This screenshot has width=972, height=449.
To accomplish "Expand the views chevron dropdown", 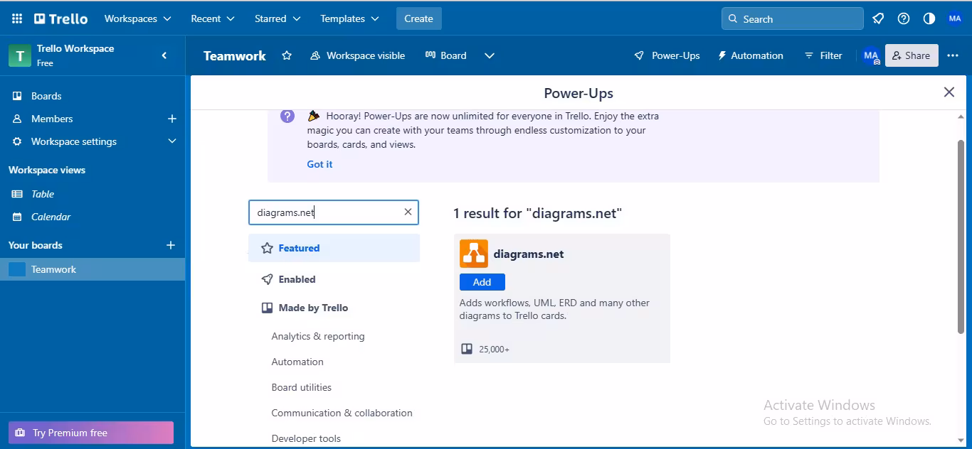I will 490,55.
